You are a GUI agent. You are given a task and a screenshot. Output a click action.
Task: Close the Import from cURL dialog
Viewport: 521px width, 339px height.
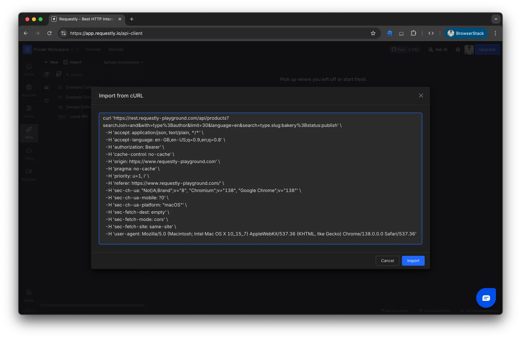(x=421, y=96)
